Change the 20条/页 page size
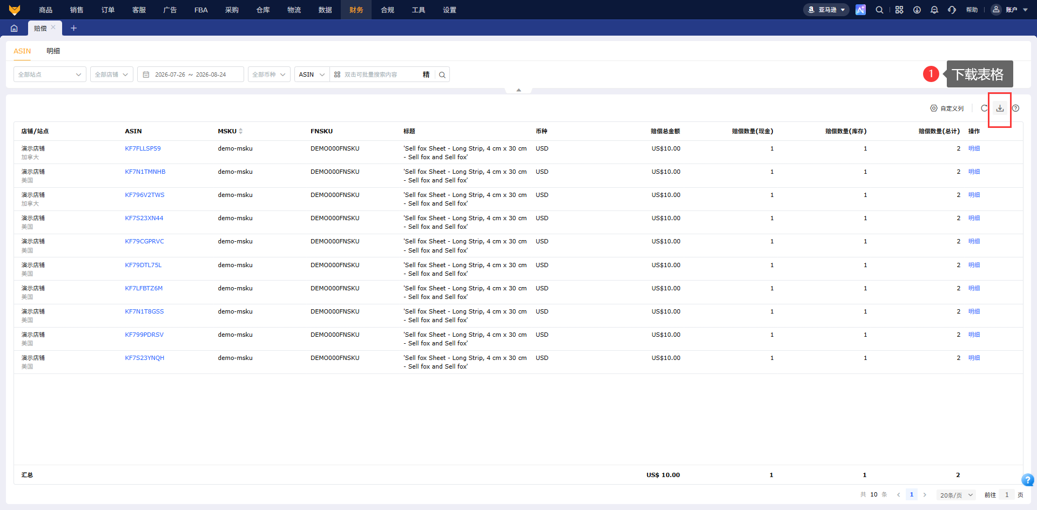Screen dimensions: 1037x510 tap(956, 495)
